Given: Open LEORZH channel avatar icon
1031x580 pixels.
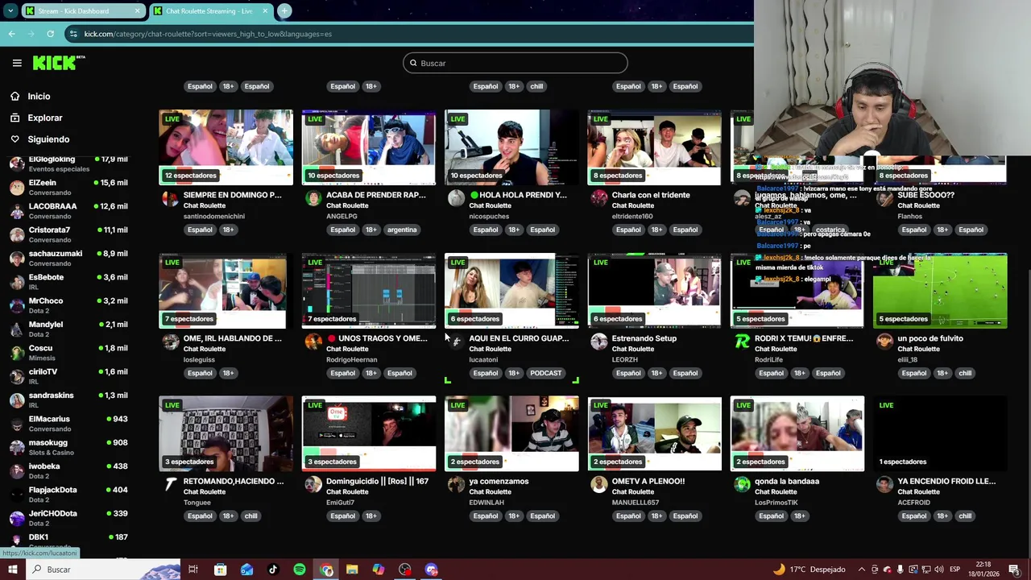Looking at the screenshot, I should tap(598, 342).
